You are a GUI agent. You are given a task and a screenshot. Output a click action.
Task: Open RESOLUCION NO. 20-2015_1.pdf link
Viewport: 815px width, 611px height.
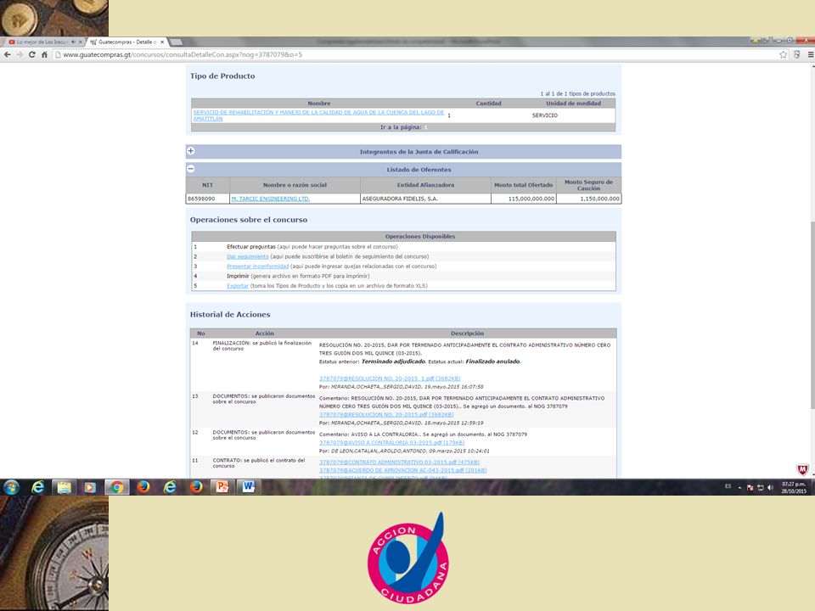pos(390,378)
